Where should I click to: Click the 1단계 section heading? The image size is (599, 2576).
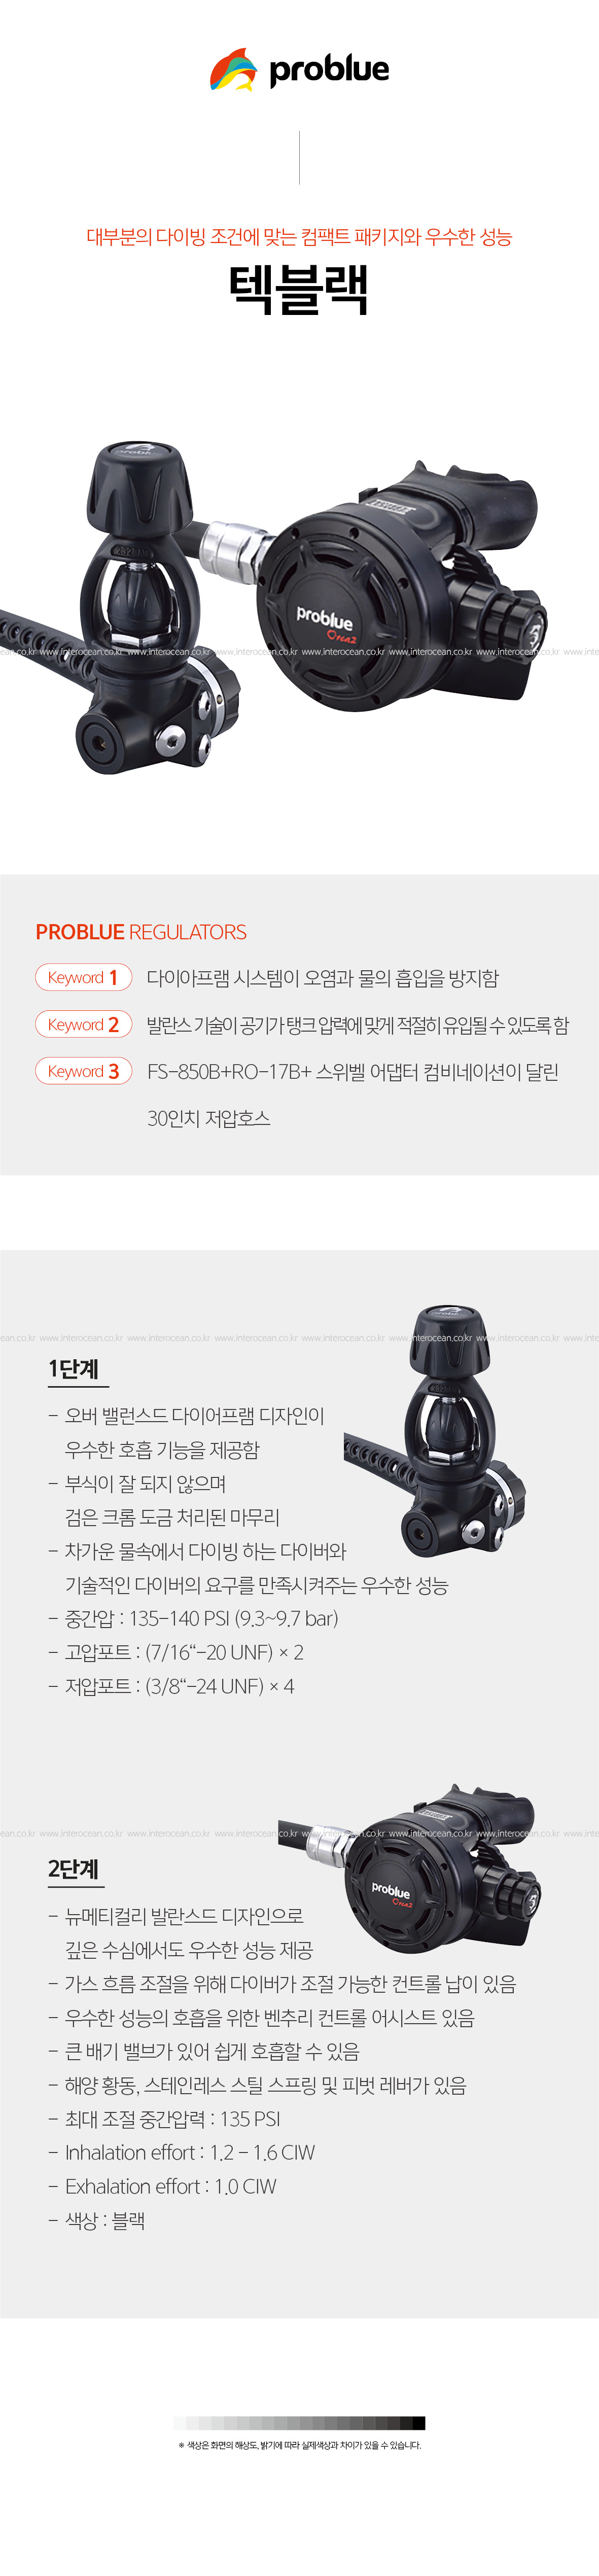tap(73, 1369)
